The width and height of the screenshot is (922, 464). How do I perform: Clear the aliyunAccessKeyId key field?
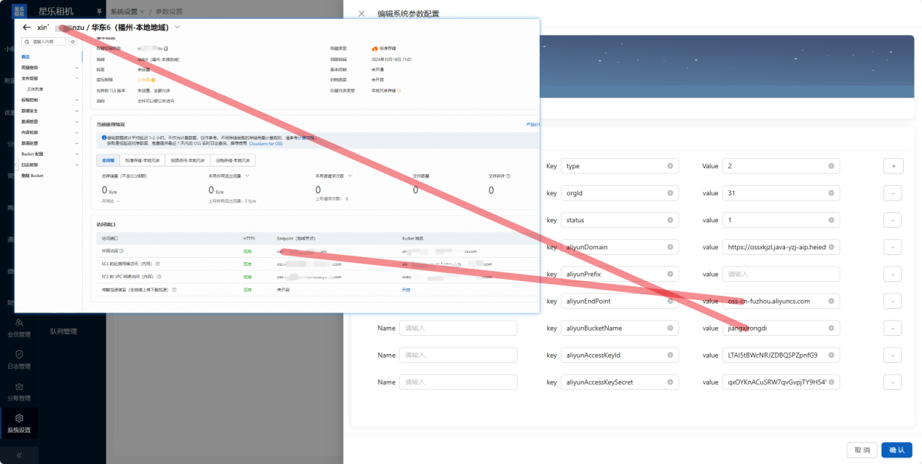coord(670,355)
